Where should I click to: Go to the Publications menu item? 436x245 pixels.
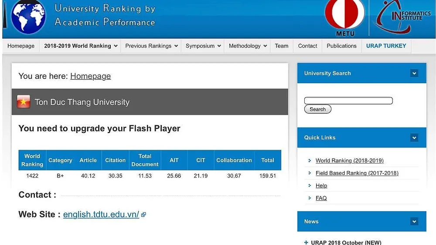pyautogui.click(x=341, y=46)
